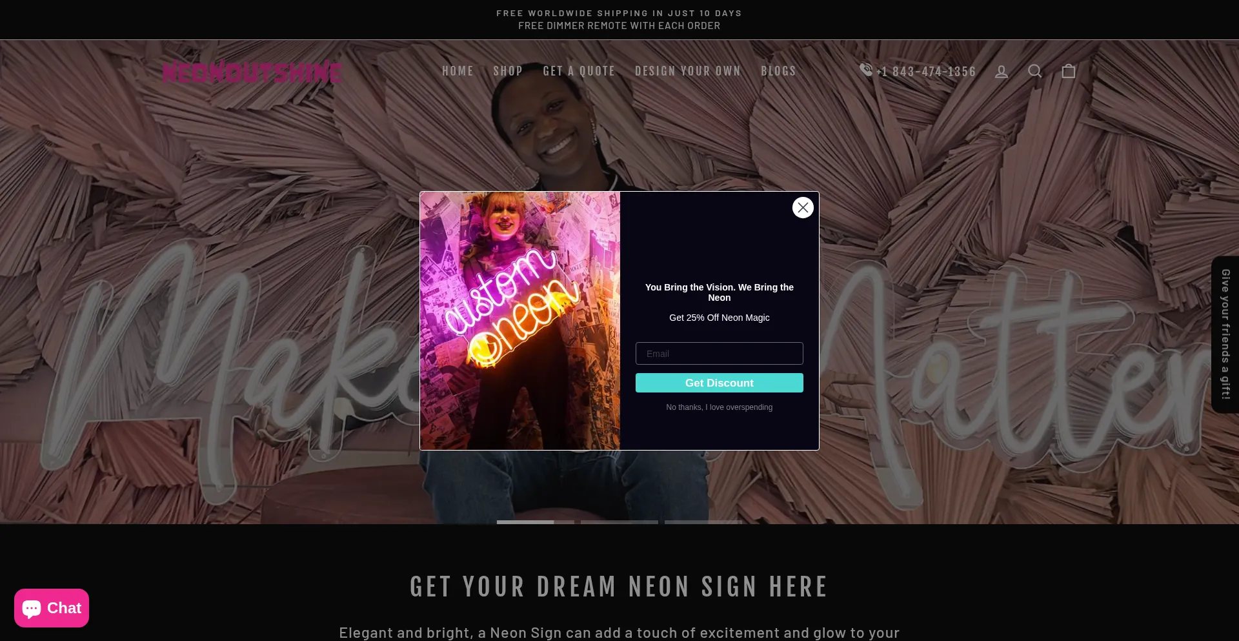The height and width of the screenshot is (641, 1239).
Task: Jump to the second slideshow indicator
Action: click(x=619, y=522)
